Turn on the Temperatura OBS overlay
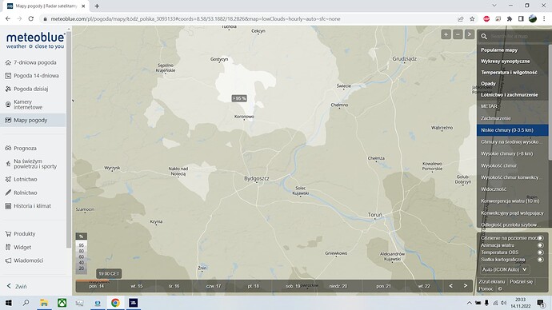Viewport: 552px width, 310px height. (x=540, y=252)
